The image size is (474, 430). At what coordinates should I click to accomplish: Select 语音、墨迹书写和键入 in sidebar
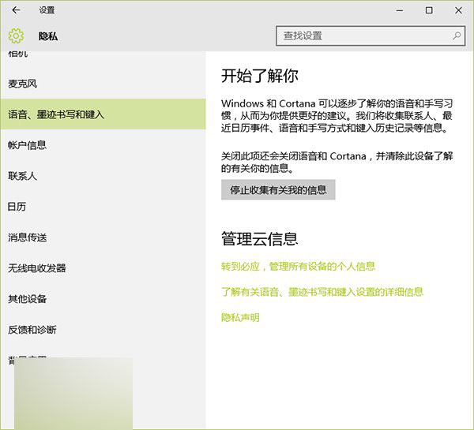(56, 114)
